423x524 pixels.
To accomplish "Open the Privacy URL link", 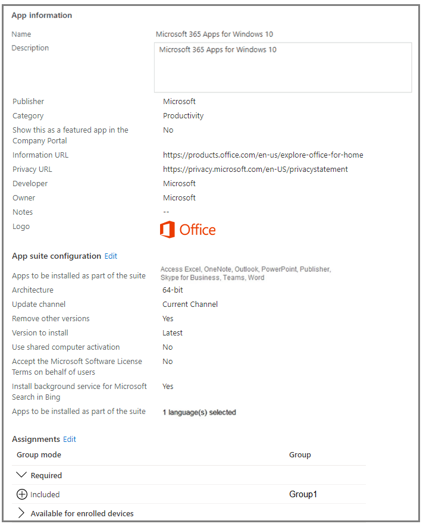I will [255, 170].
